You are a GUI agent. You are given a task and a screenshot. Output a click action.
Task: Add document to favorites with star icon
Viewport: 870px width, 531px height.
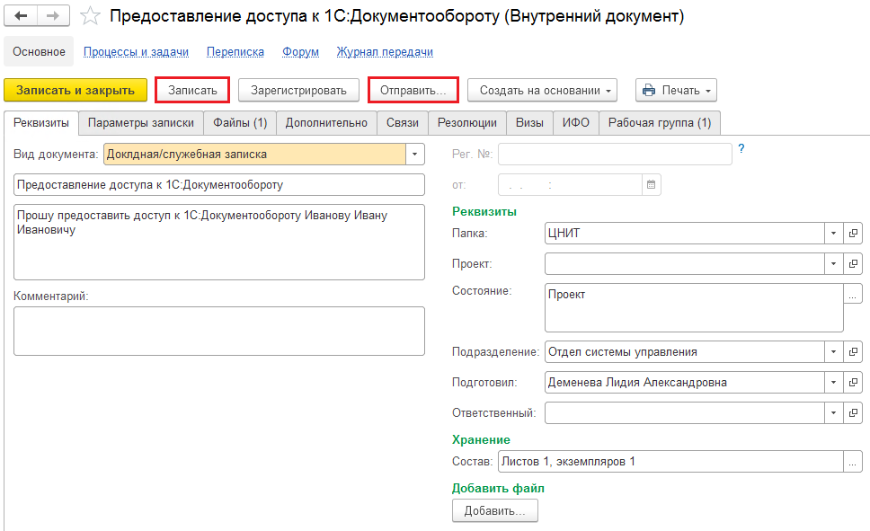tap(90, 16)
